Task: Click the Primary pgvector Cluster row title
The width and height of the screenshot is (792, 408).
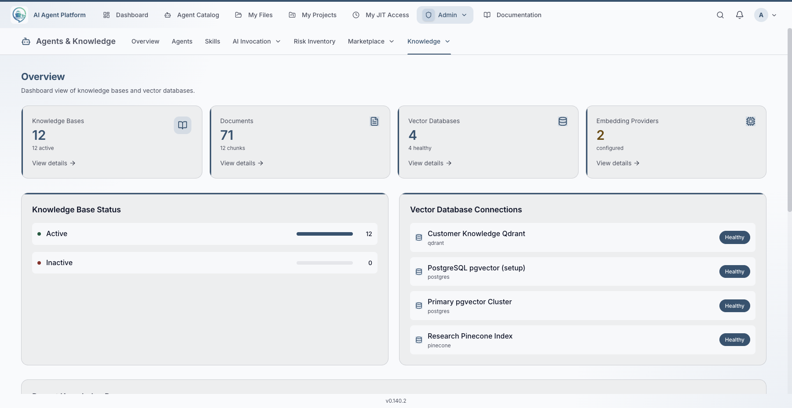Action: [469, 302]
